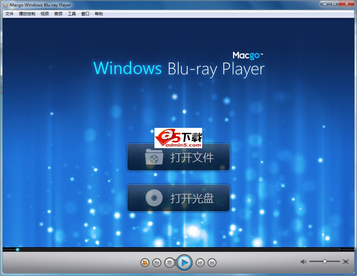The width and height of the screenshot is (357, 276).
Task: Close the Macgo player window
Action: [347, 4]
